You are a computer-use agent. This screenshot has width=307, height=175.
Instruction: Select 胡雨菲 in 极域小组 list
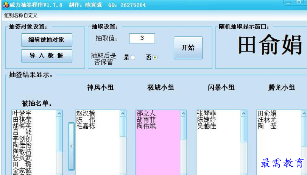pyautogui.click(x=146, y=120)
